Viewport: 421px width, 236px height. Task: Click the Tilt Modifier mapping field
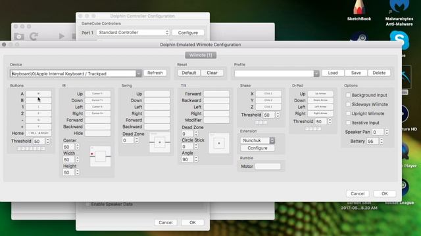pyautogui.click(x=216, y=120)
